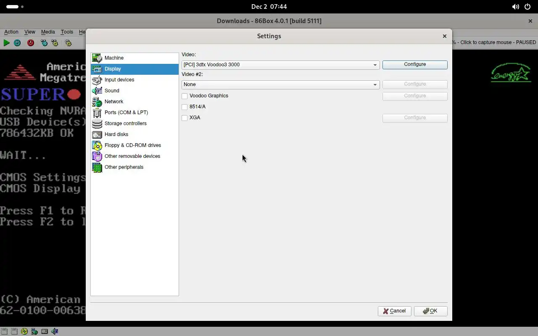Click the red ACPI shutdown power icon

(x=31, y=43)
